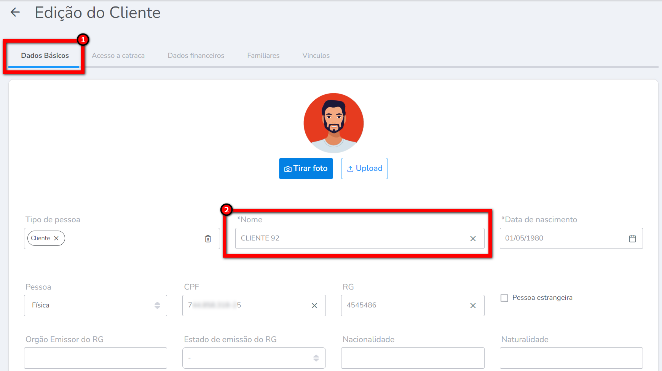
Task: Enable the Pessoa estrangeira checkbox
Action: pos(504,298)
